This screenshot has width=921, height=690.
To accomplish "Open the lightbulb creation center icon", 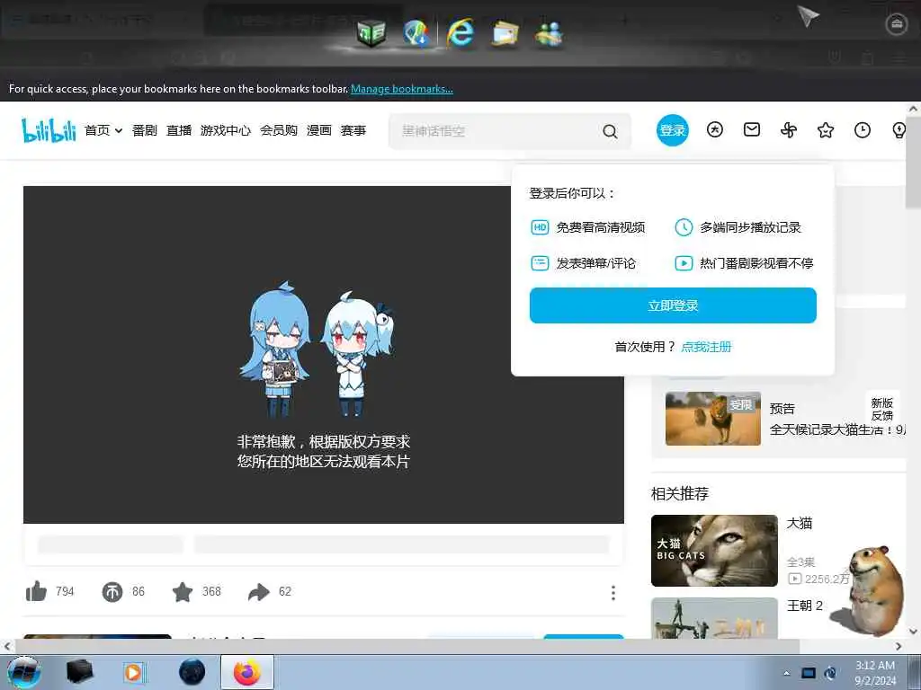I will point(899,129).
